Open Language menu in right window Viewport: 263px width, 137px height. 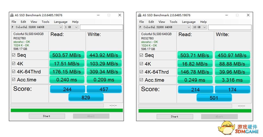point(189,22)
